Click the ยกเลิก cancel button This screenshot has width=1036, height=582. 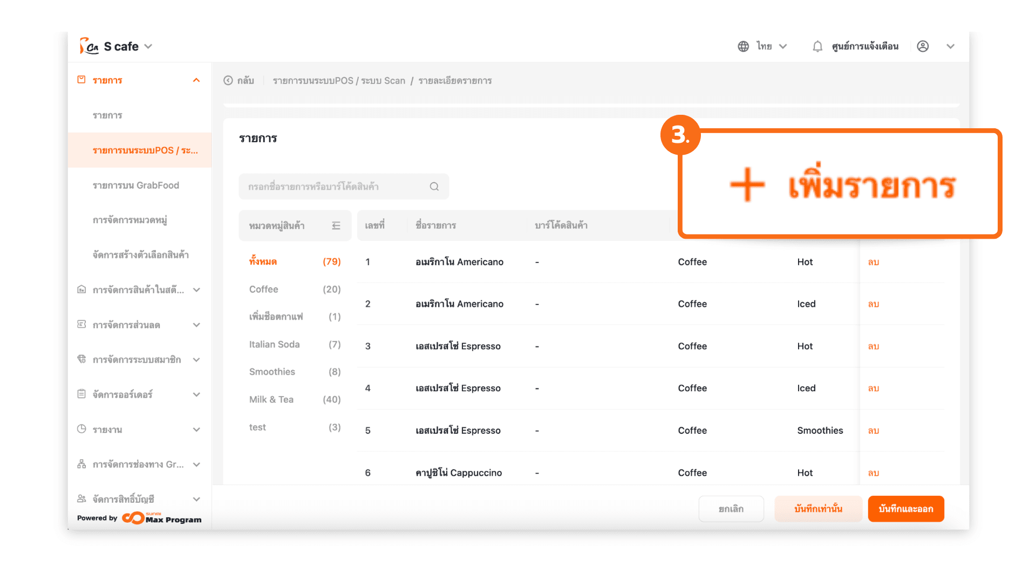(x=731, y=509)
